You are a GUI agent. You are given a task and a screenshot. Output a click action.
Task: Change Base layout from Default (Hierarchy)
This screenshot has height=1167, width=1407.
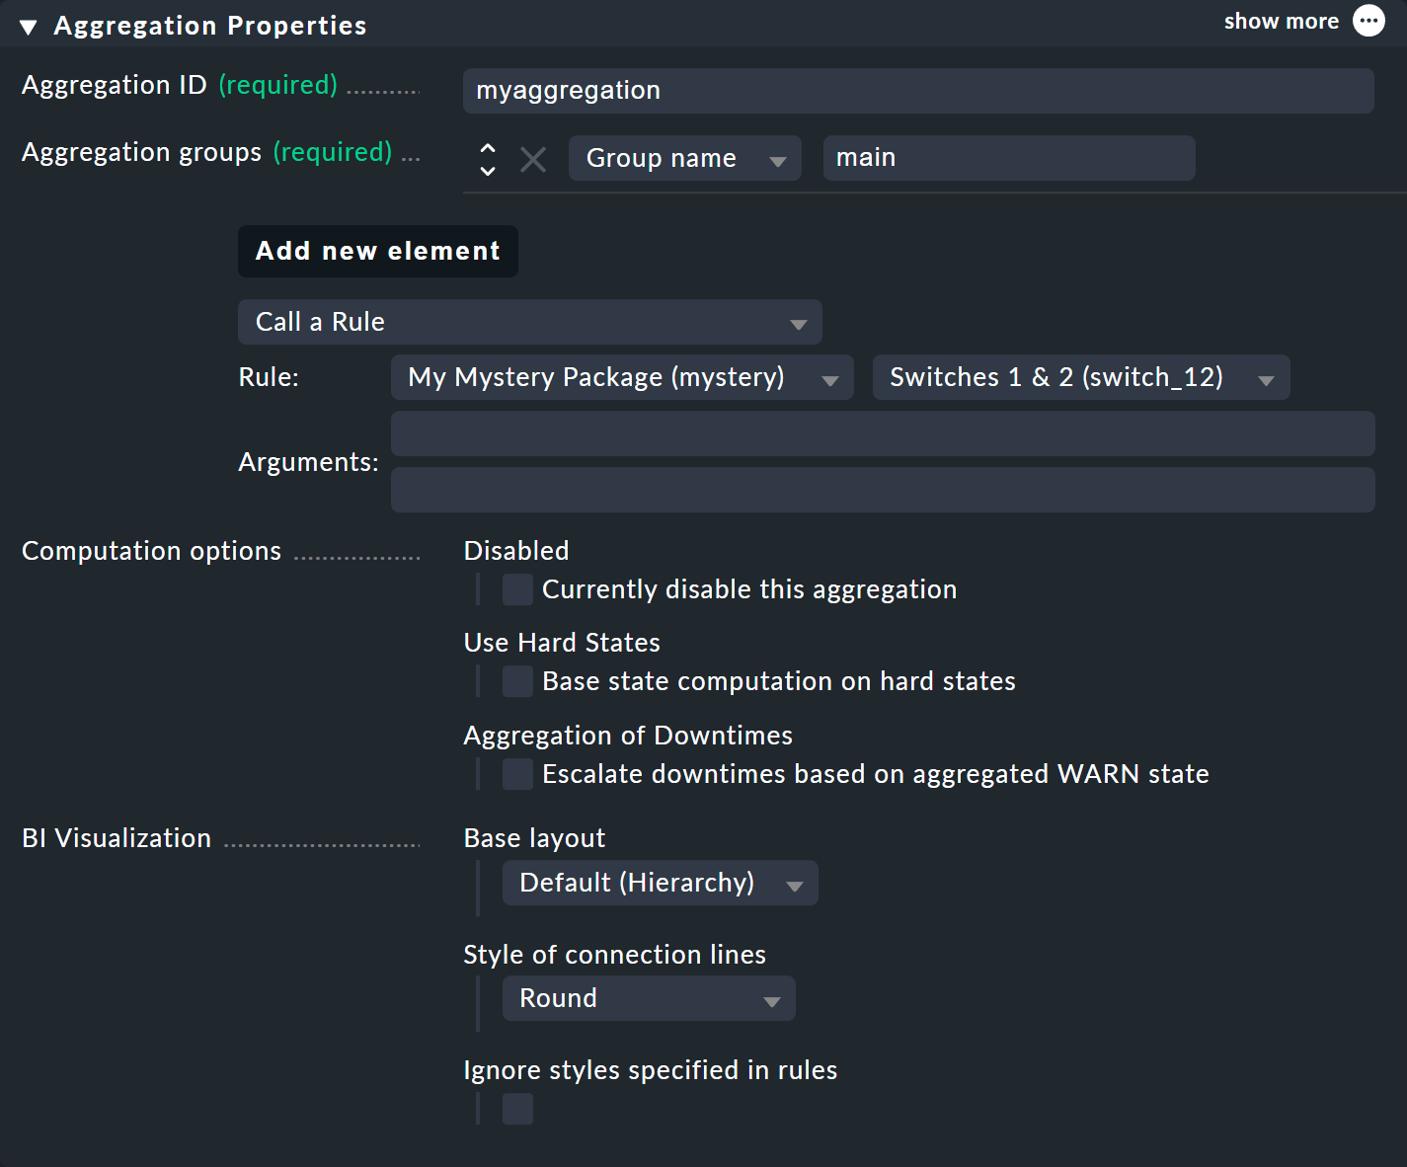click(659, 883)
